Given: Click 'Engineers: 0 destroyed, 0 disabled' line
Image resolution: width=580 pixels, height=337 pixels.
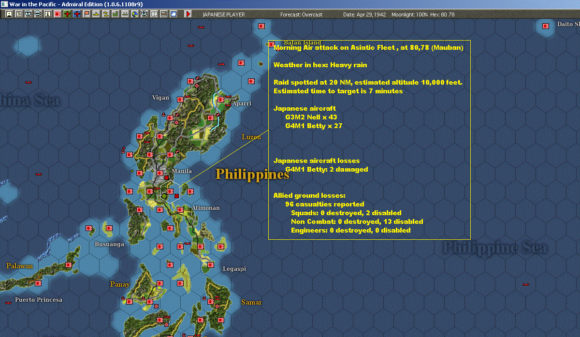Looking at the screenshot, I should (x=351, y=230).
